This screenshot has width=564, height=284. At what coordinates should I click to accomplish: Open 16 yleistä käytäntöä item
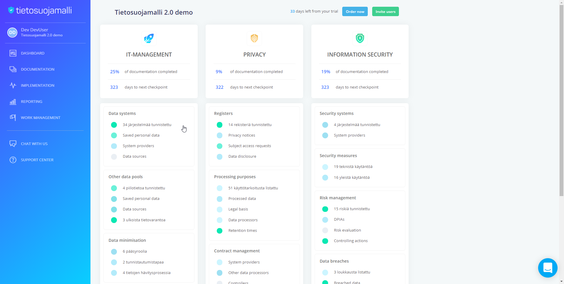tap(352, 177)
